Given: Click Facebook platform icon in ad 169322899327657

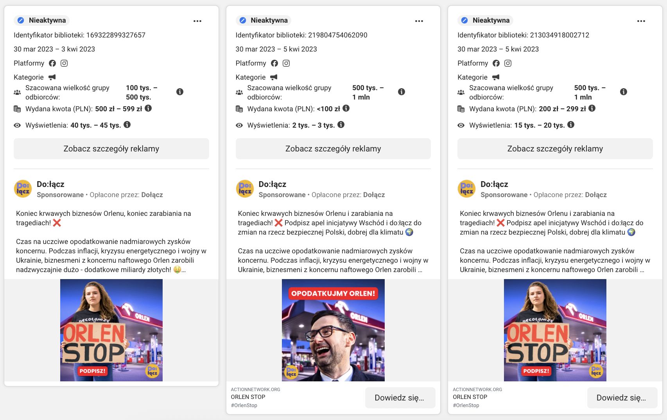Looking at the screenshot, I should pyautogui.click(x=52, y=63).
